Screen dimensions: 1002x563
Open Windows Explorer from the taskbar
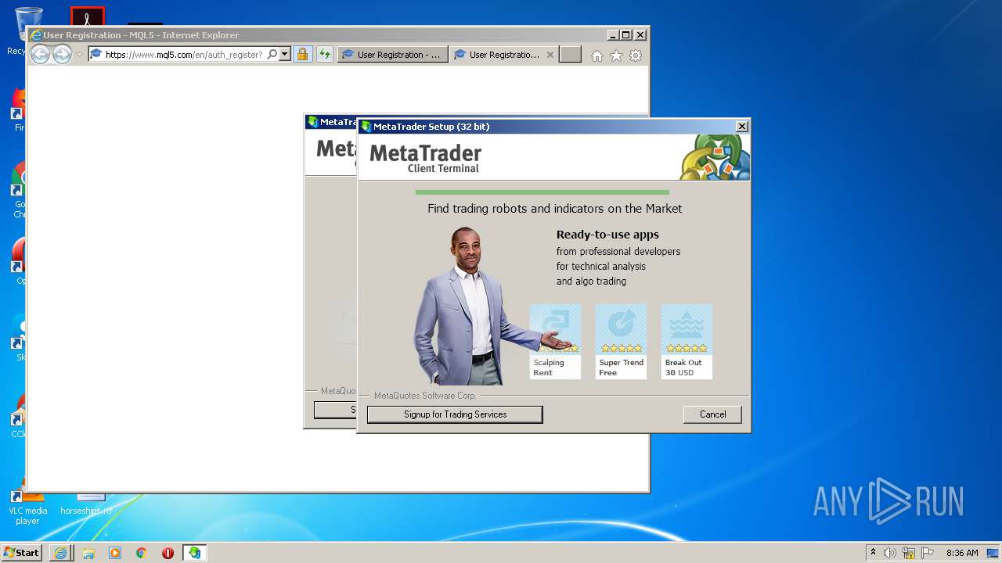88,553
